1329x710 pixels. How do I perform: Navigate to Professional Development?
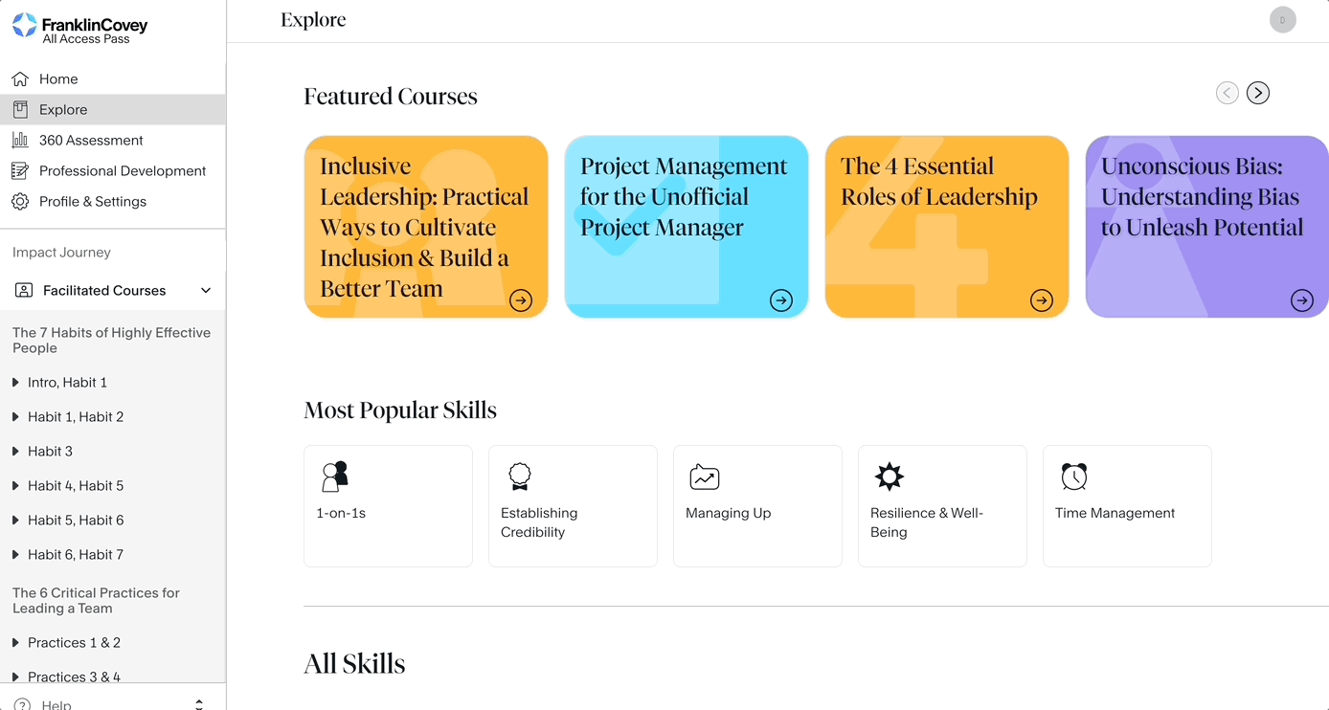pos(123,171)
